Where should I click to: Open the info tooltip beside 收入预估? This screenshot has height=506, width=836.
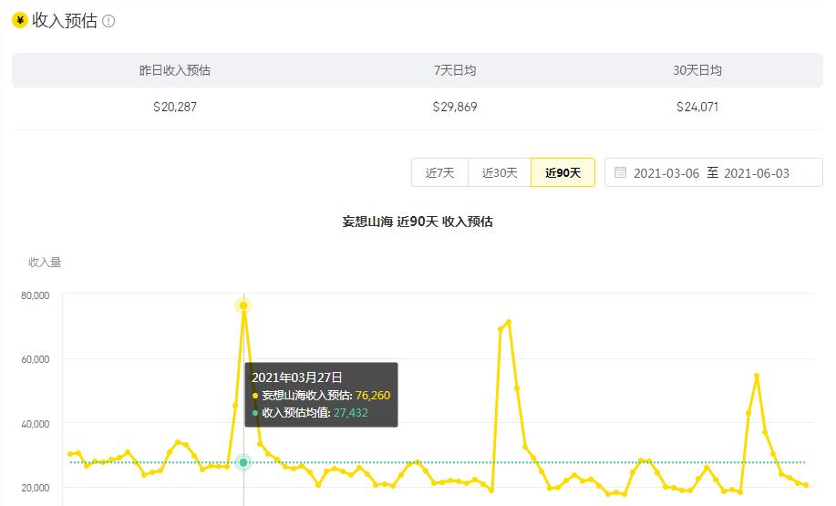108,21
